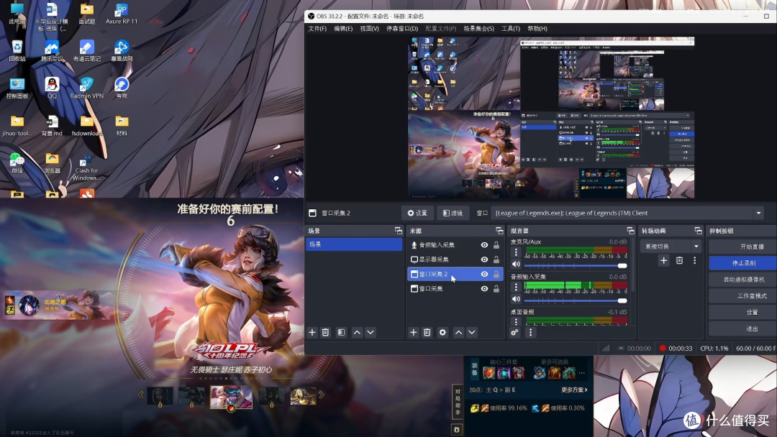Hide the 窗口采集 source with eye icon
The height and width of the screenshot is (437, 777).
(x=484, y=288)
